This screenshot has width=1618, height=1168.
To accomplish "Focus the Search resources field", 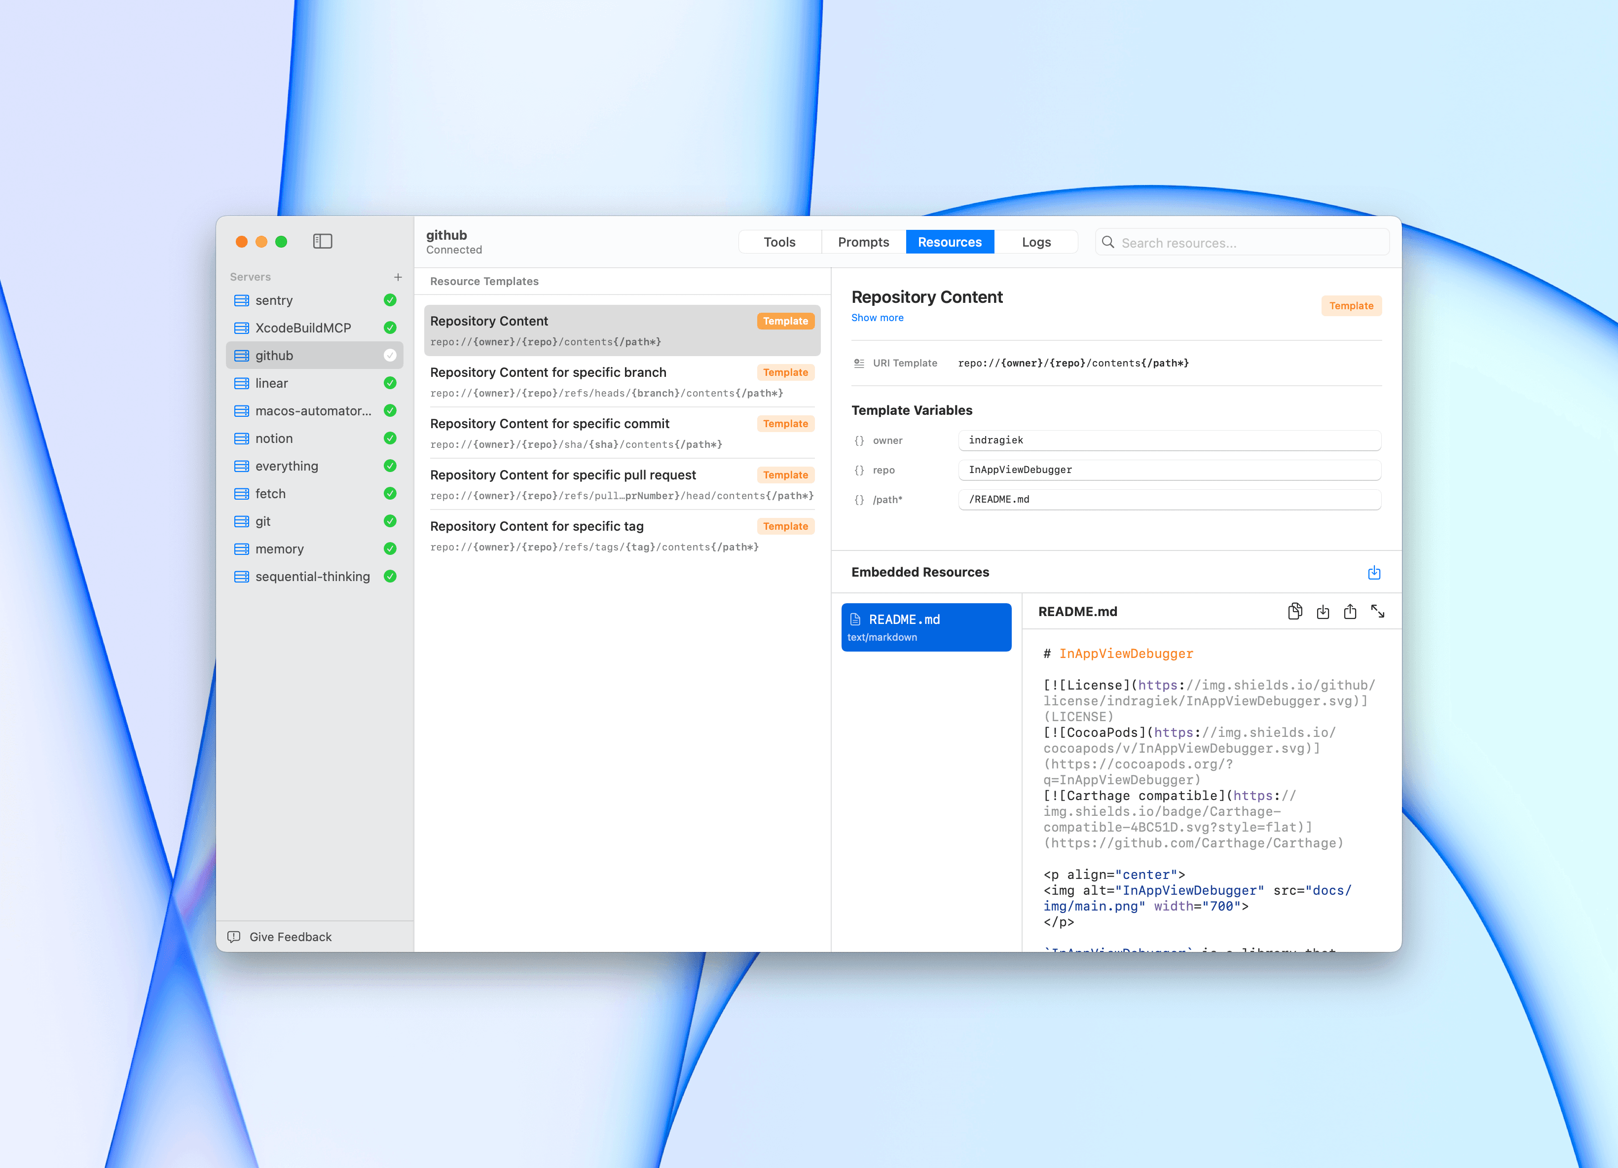I will 1249,243.
